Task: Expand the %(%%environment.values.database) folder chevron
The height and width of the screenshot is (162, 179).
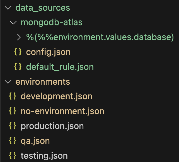Action: (x=19, y=37)
